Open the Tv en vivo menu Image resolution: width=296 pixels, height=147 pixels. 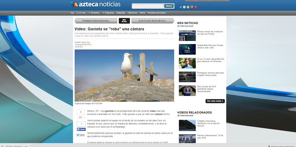pyautogui.click(x=81, y=13)
